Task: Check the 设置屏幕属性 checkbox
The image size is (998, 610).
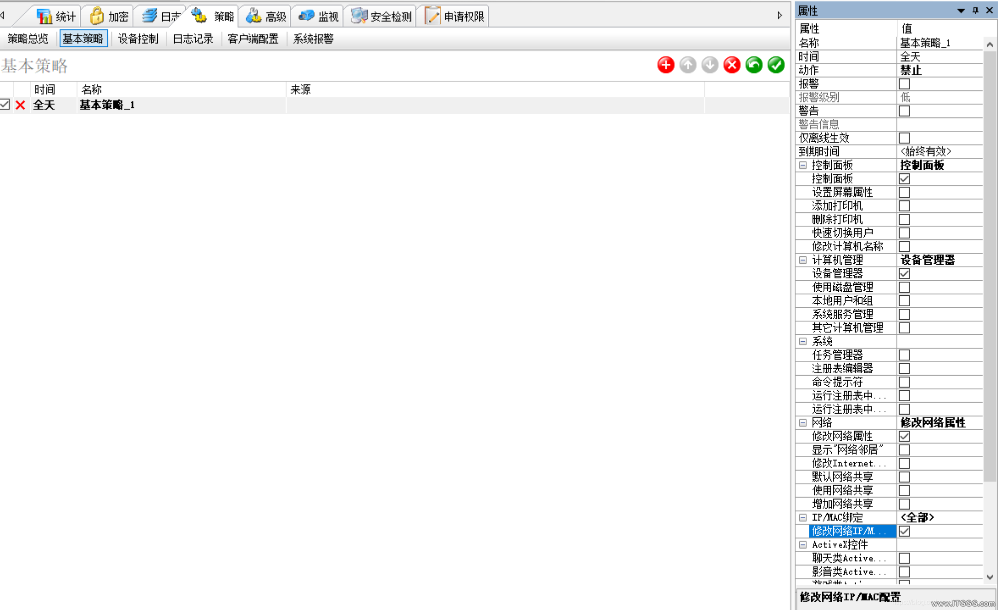Action: pyautogui.click(x=904, y=192)
